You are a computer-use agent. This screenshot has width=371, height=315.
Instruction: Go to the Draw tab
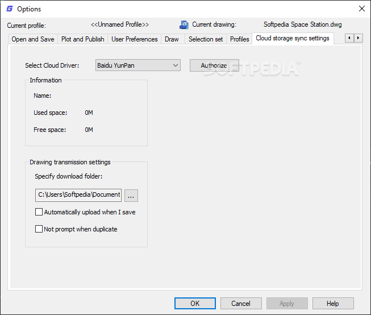[172, 39]
